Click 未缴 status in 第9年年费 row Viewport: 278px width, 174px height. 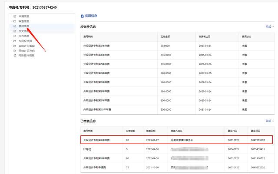[x=245, y=101]
